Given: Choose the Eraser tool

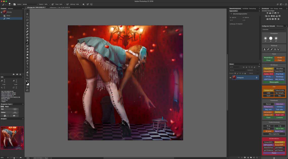Looking at the screenshot, I should click(x=27, y=49).
